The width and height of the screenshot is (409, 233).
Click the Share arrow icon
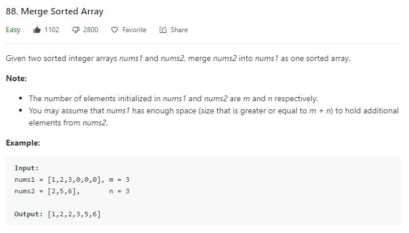pos(163,30)
